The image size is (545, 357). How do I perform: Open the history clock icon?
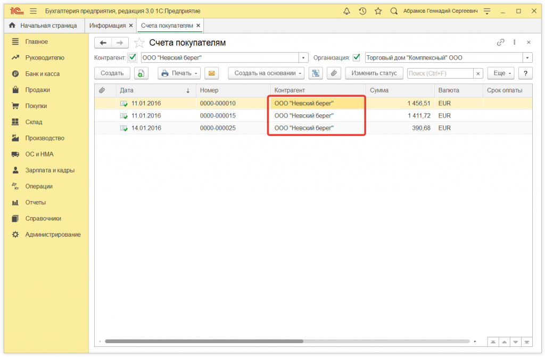(x=362, y=11)
